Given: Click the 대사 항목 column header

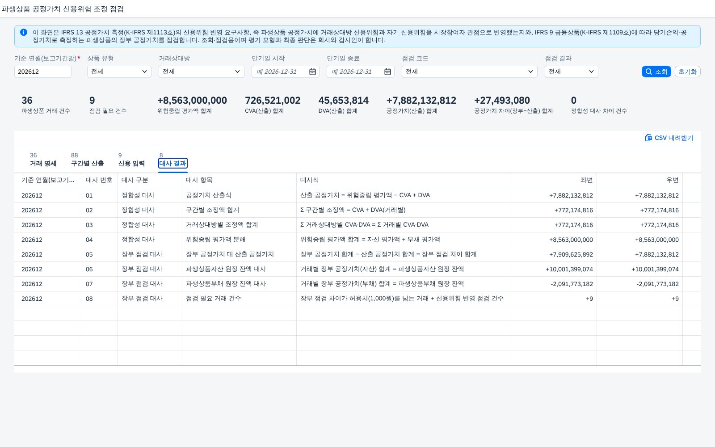Looking at the screenshot, I should click(x=239, y=180).
